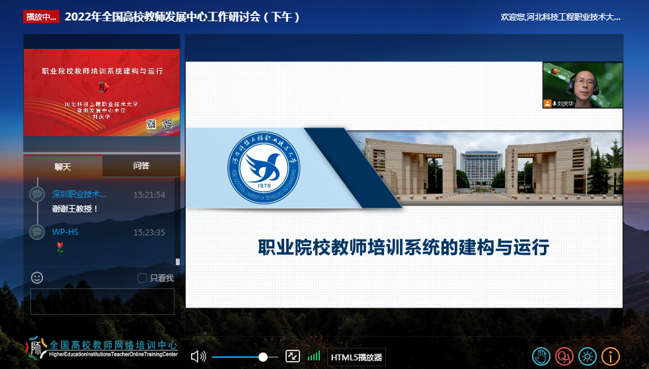Click the presenter webcam video
Image resolution: width=649 pixels, height=369 pixels.
[x=582, y=85]
